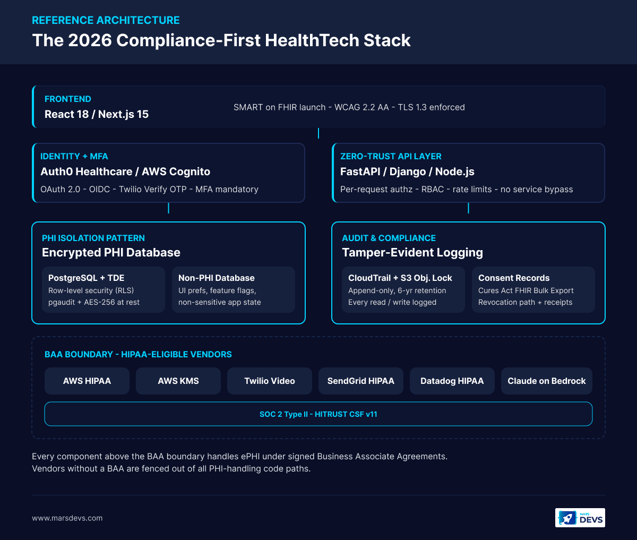Image resolution: width=637 pixels, height=540 pixels.
Task: Click 'OAuth 2.0 - OIDC - Twilio Verify OTP' line
Action: coord(150,189)
